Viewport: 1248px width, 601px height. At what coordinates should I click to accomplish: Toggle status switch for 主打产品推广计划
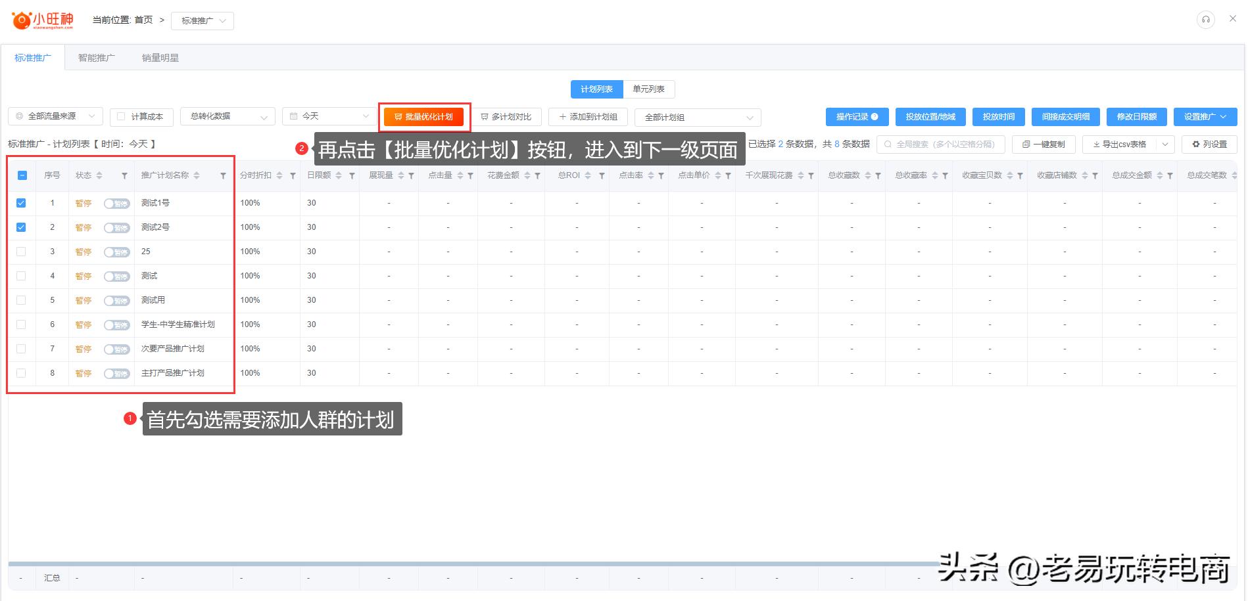116,374
